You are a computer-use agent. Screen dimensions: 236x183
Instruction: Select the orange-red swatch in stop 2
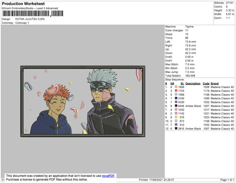click(176, 91)
